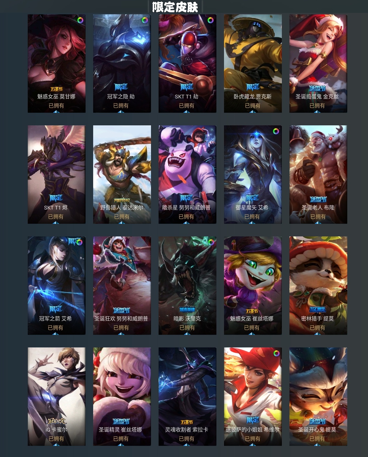Image resolution: width=368 pixels, height=457 pixels.
Task: Expand arrow beneath 野兽猎人 泰达米尔 card
Action: [x=122, y=222]
